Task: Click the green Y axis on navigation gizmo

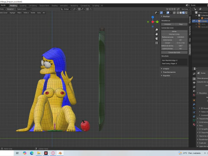Action: click(x=157, y=22)
